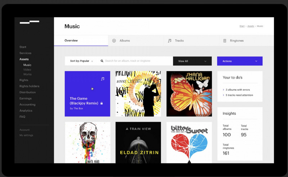The height and width of the screenshot is (177, 288).
Task: Open Rights in the sidebar
Action: point(24,80)
